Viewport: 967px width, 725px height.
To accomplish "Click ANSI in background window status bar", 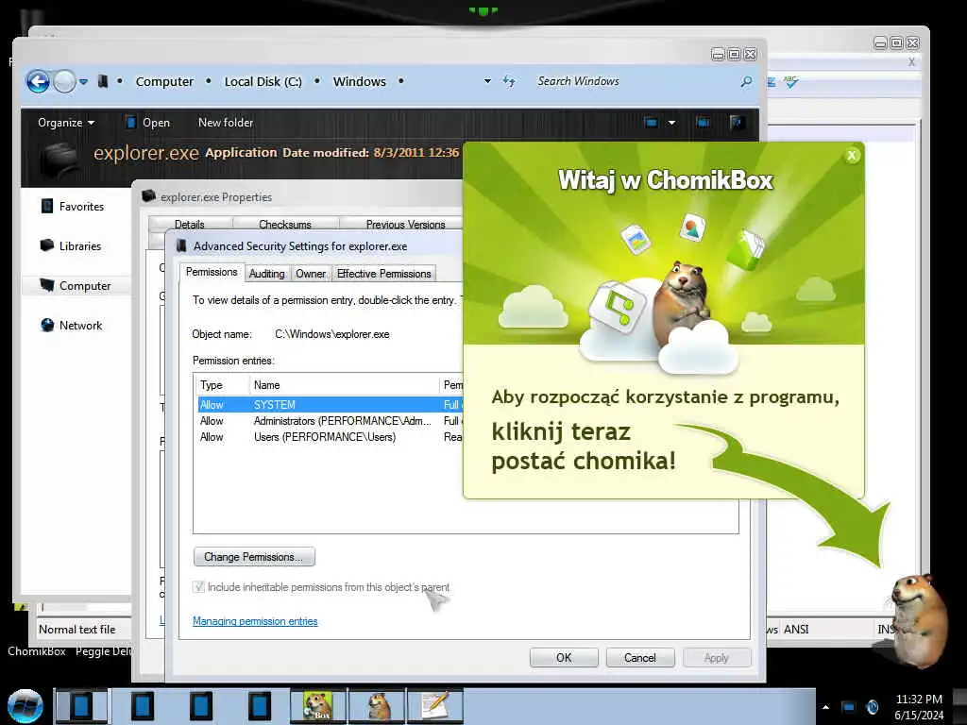I will (x=796, y=629).
